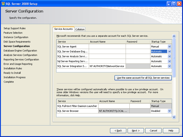This screenshot has height=137, width=183.
Task: Click the Installation Rules step
Action: click(x=13, y=68)
